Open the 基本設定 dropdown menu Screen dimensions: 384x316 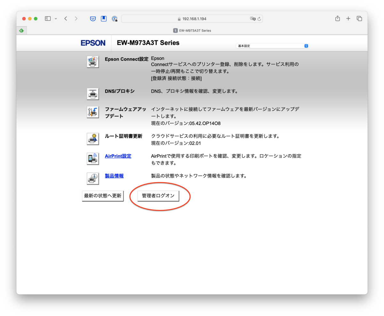272,46
